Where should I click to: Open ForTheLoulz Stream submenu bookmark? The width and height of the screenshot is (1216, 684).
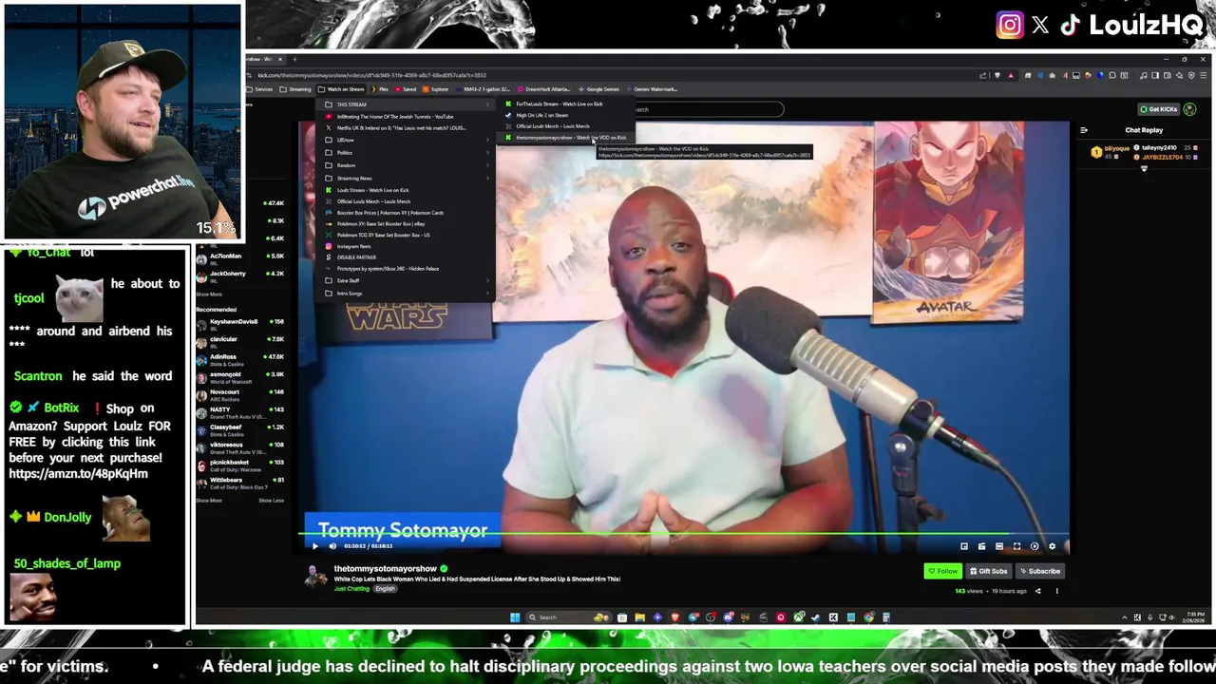565,104
